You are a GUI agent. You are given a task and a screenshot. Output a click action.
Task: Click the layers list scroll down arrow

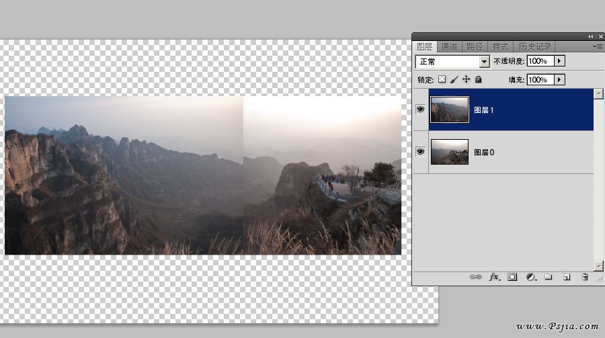pyautogui.click(x=598, y=266)
